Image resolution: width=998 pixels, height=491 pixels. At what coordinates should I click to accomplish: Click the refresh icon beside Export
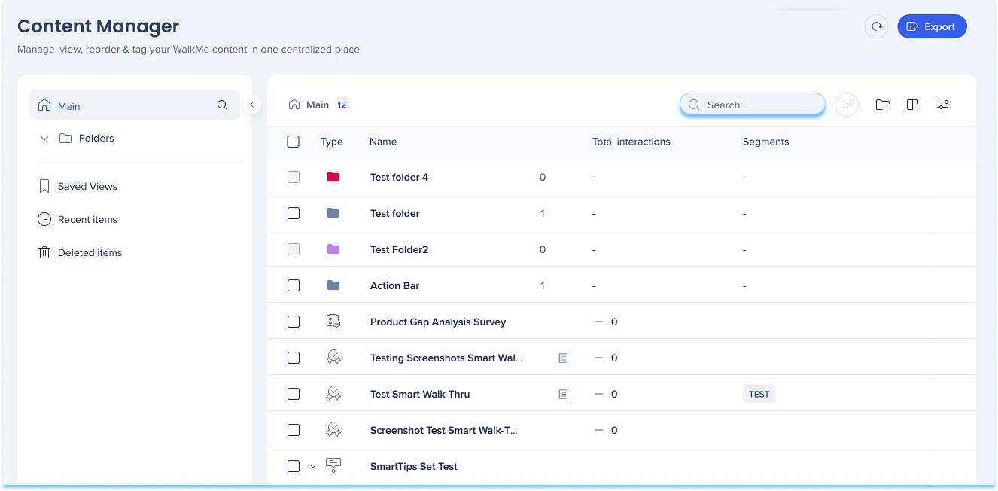(x=876, y=26)
